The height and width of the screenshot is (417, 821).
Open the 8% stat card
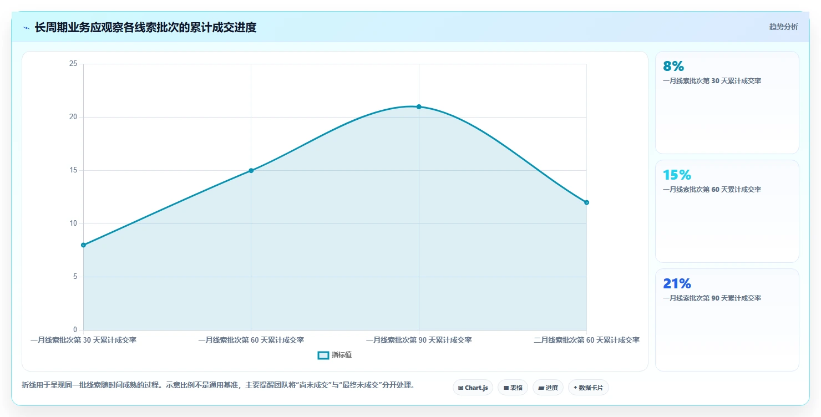[x=727, y=103]
